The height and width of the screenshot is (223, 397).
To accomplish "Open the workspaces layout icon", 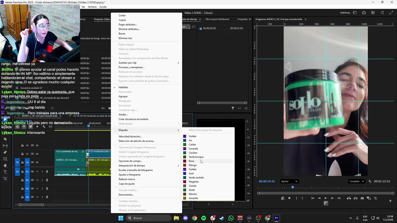I will [355, 13].
